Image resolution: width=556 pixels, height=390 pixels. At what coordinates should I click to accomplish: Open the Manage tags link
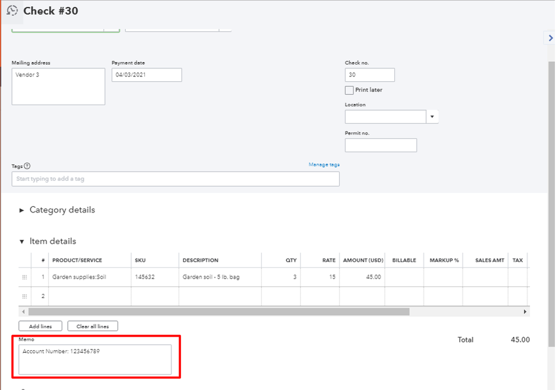[324, 165]
